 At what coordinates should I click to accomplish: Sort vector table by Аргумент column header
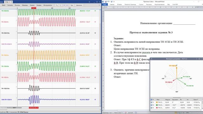coord(175,100)
